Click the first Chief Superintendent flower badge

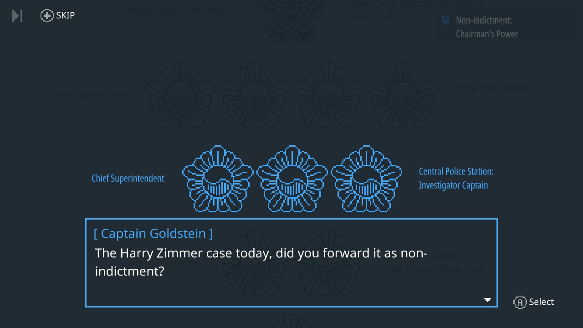pos(218,179)
